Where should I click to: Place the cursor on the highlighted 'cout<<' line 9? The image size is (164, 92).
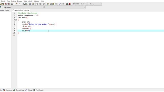[x=91, y=31]
